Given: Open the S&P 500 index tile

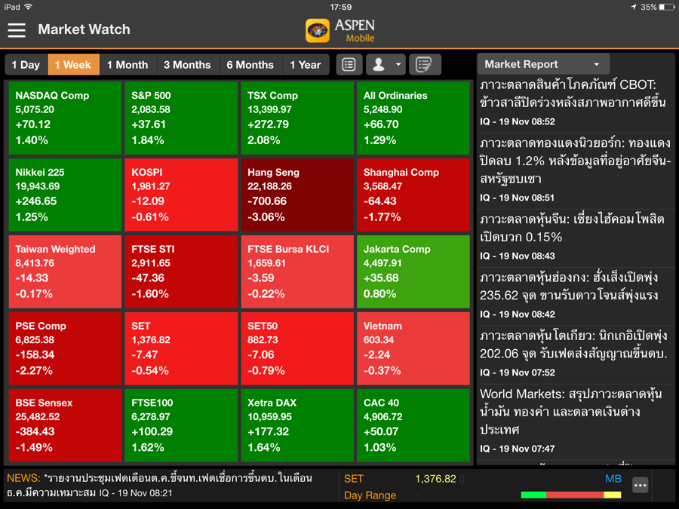Looking at the screenshot, I should tap(181, 118).
